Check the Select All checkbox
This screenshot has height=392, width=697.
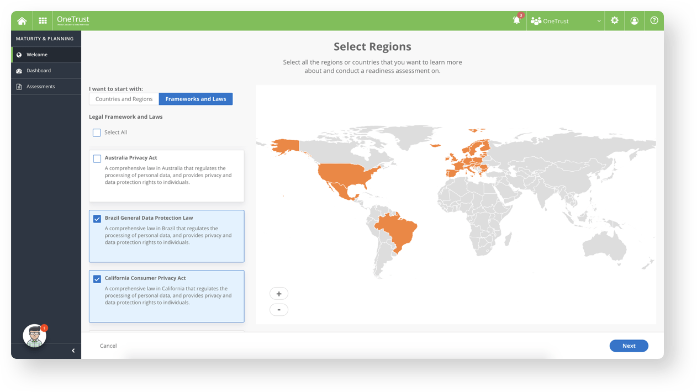(x=97, y=133)
